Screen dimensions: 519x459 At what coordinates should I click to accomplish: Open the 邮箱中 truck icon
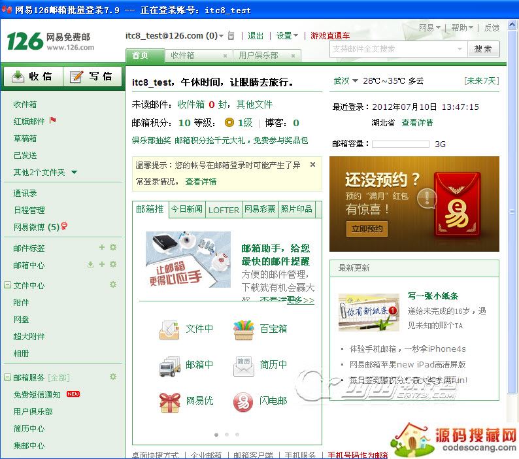pyautogui.click(x=169, y=366)
